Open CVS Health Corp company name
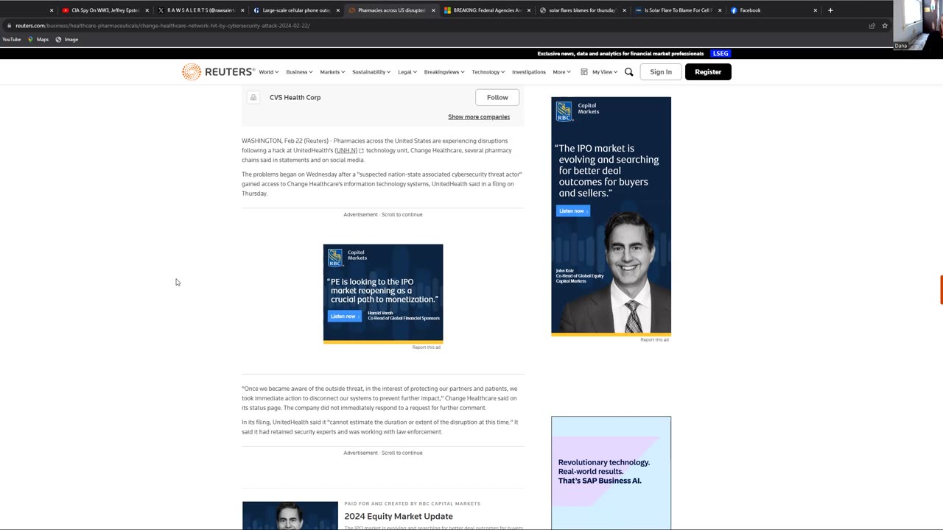This screenshot has height=530, width=943. [x=295, y=97]
